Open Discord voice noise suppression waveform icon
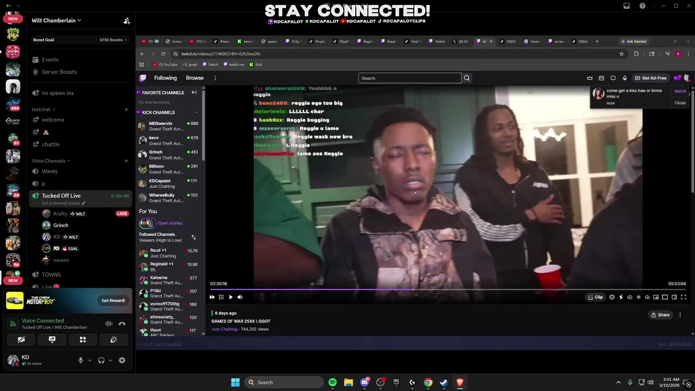Viewport: 695px width, 391px height. pyautogui.click(x=109, y=324)
